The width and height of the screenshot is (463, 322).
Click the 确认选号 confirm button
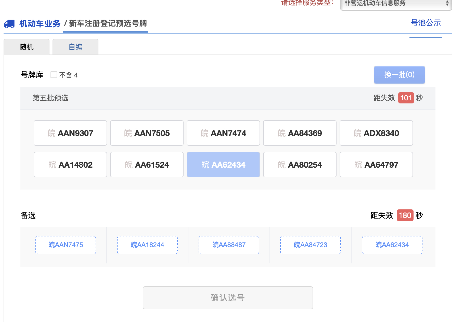pos(228,298)
